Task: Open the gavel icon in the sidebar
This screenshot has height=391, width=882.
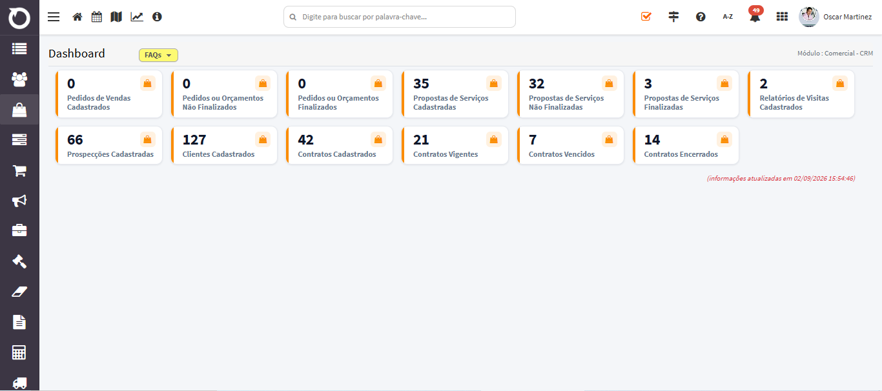Action: point(19,261)
